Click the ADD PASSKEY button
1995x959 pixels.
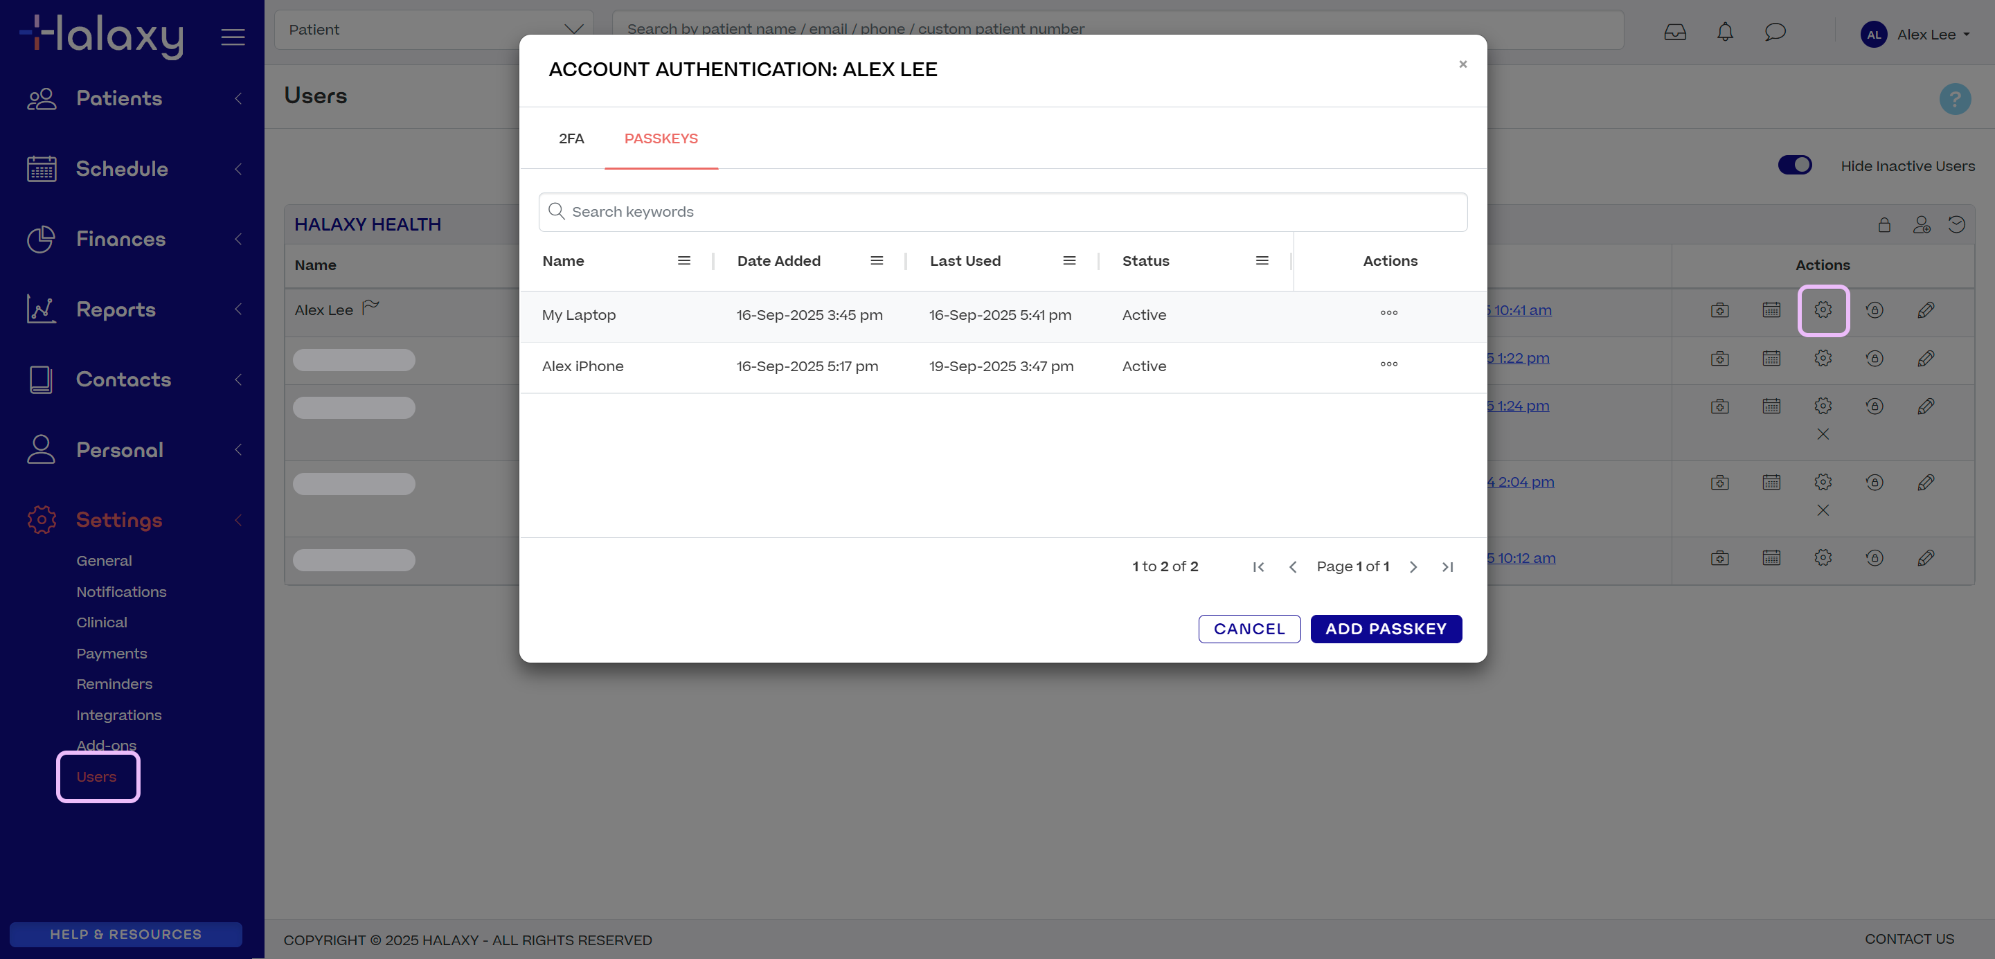tap(1386, 629)
